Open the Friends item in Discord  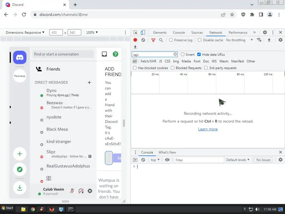tap(63, 69)
